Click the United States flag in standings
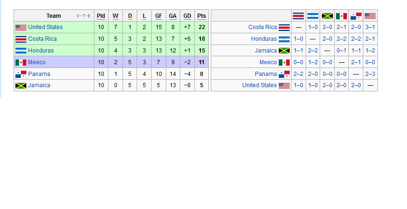407x209 pixels. [x=21, y=28]
